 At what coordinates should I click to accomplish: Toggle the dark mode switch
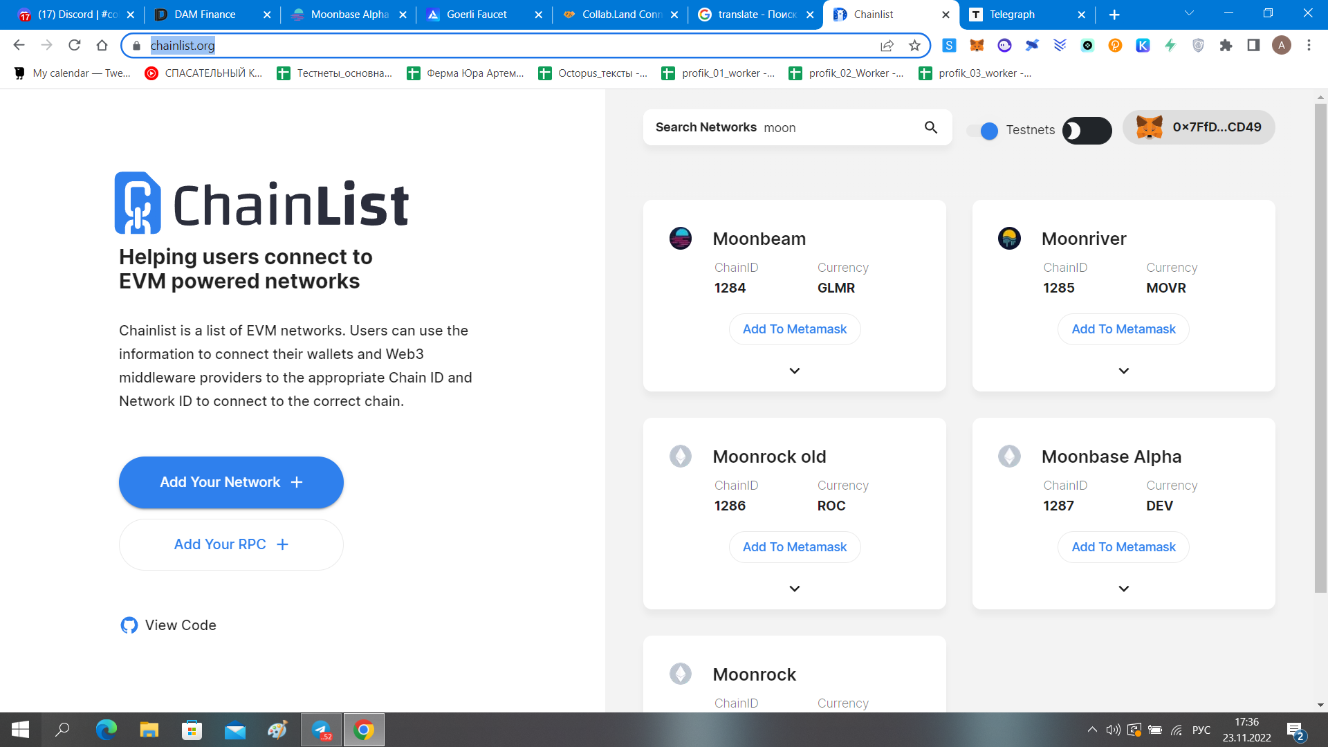[x=1087, y=131]
